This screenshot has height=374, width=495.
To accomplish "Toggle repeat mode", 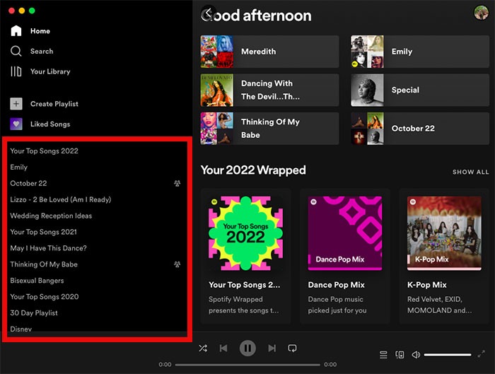I will pyautogui.click(x=292, y=348).
